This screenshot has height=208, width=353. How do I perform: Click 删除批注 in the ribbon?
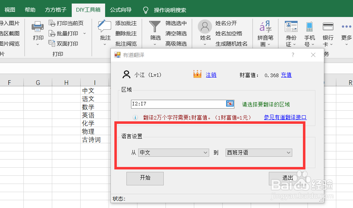click(x=126, y=34)
